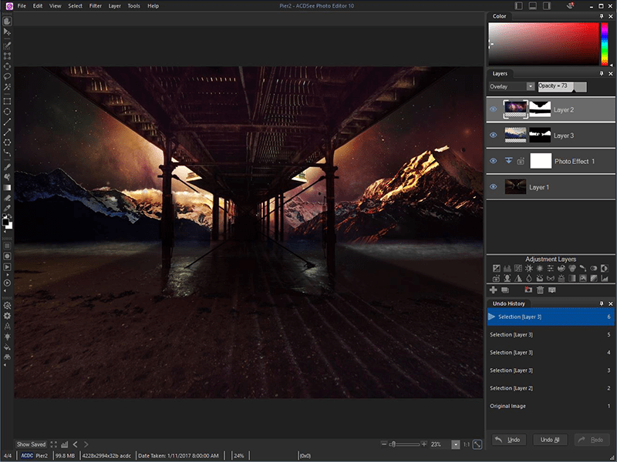Delete the selected layer with trash icon

click(x=540, y=290)
